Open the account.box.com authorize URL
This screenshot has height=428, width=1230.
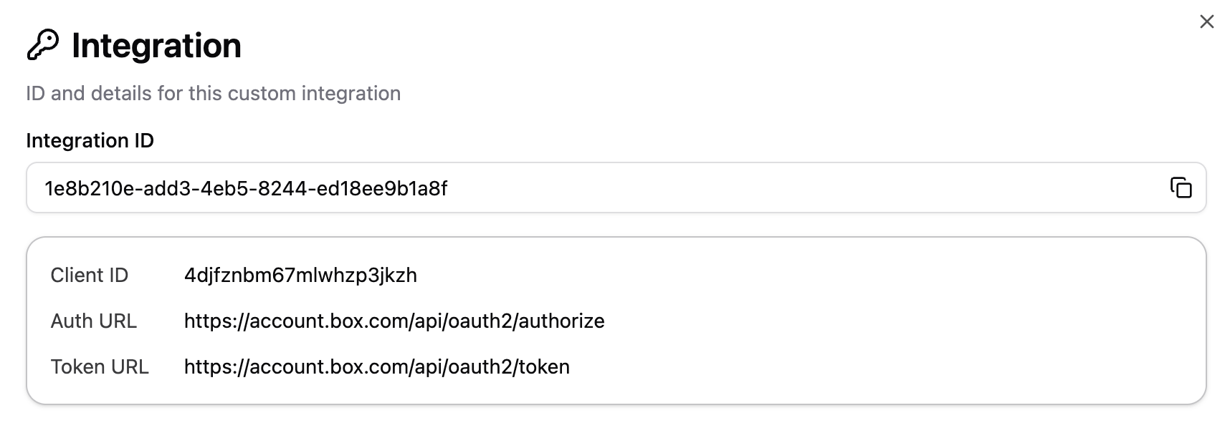[x=394, y=321]
